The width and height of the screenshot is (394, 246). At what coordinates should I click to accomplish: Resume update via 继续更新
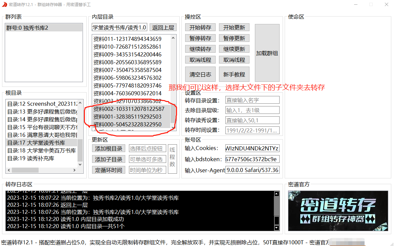pos(234,49)
